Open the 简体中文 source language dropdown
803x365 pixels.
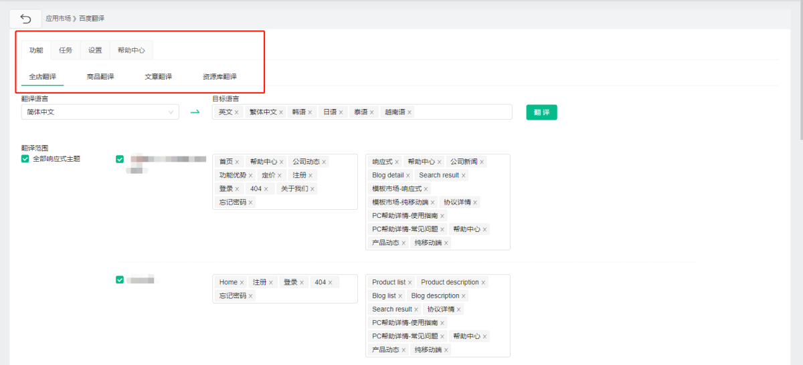pos(100,112)
